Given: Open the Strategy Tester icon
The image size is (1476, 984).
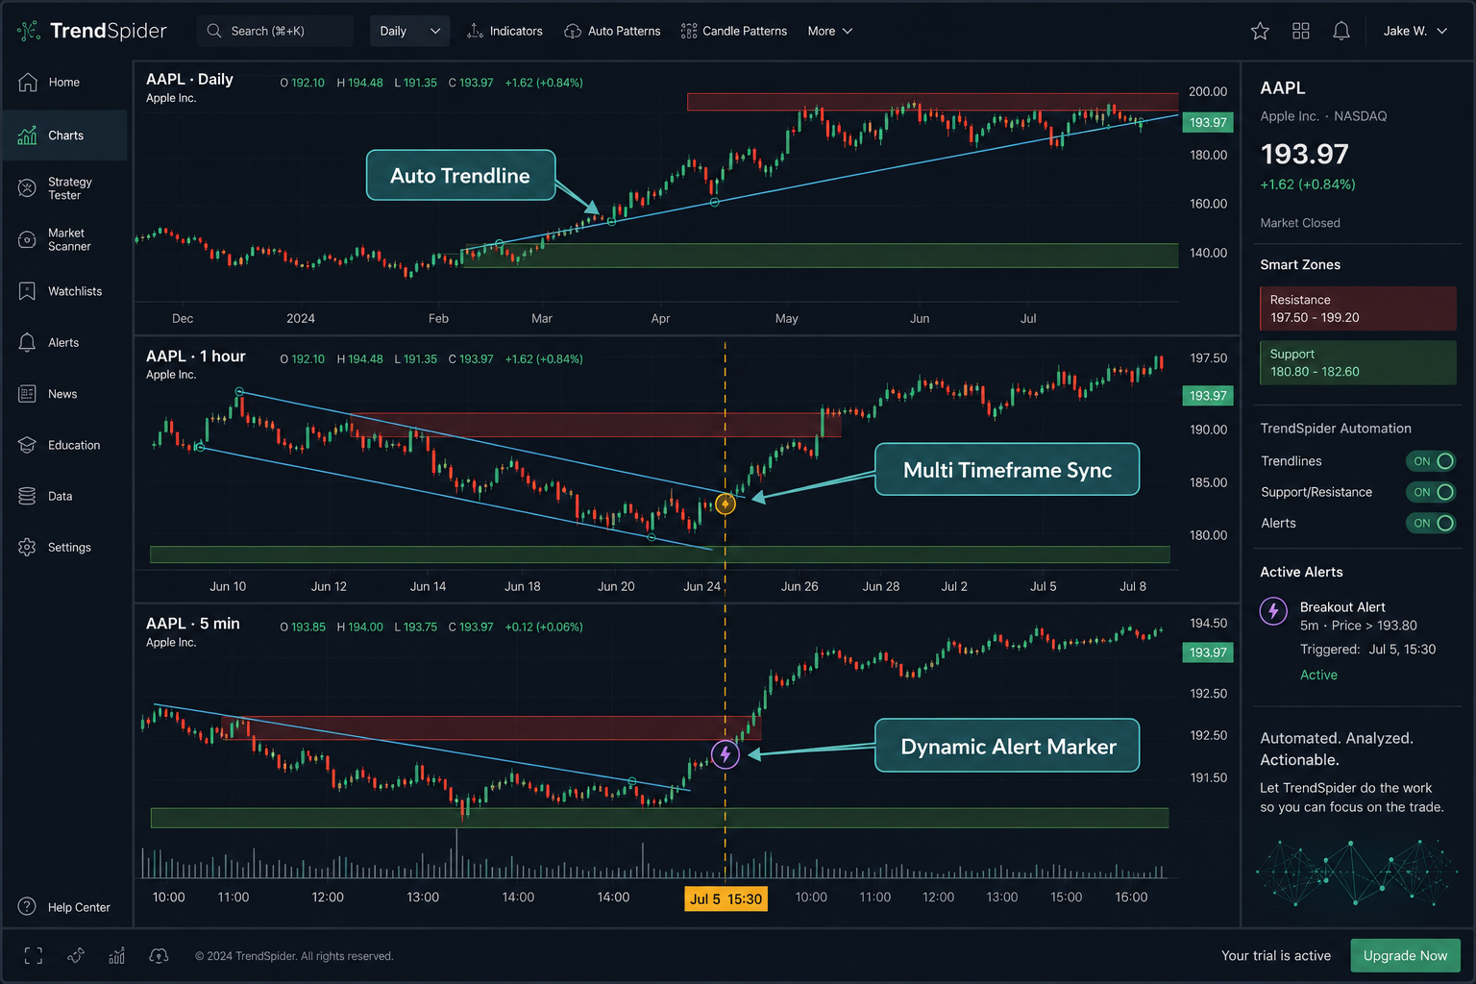Looking at the screenshot, I should (x=28, y=188).
